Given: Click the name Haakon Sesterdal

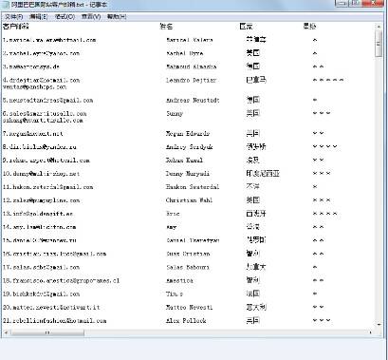Looking at the screenshot, I should [193, 187].
